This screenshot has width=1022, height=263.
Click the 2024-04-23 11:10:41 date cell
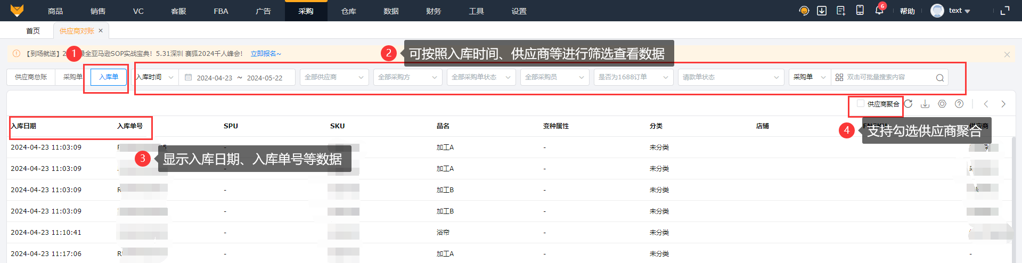tap(46, 233)
